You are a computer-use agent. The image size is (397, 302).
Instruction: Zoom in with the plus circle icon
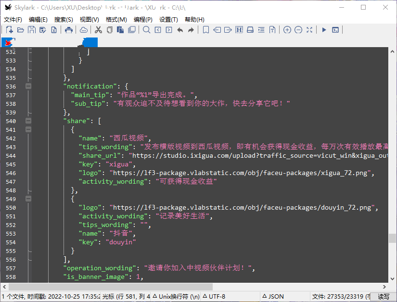click(x=287, y=30)
